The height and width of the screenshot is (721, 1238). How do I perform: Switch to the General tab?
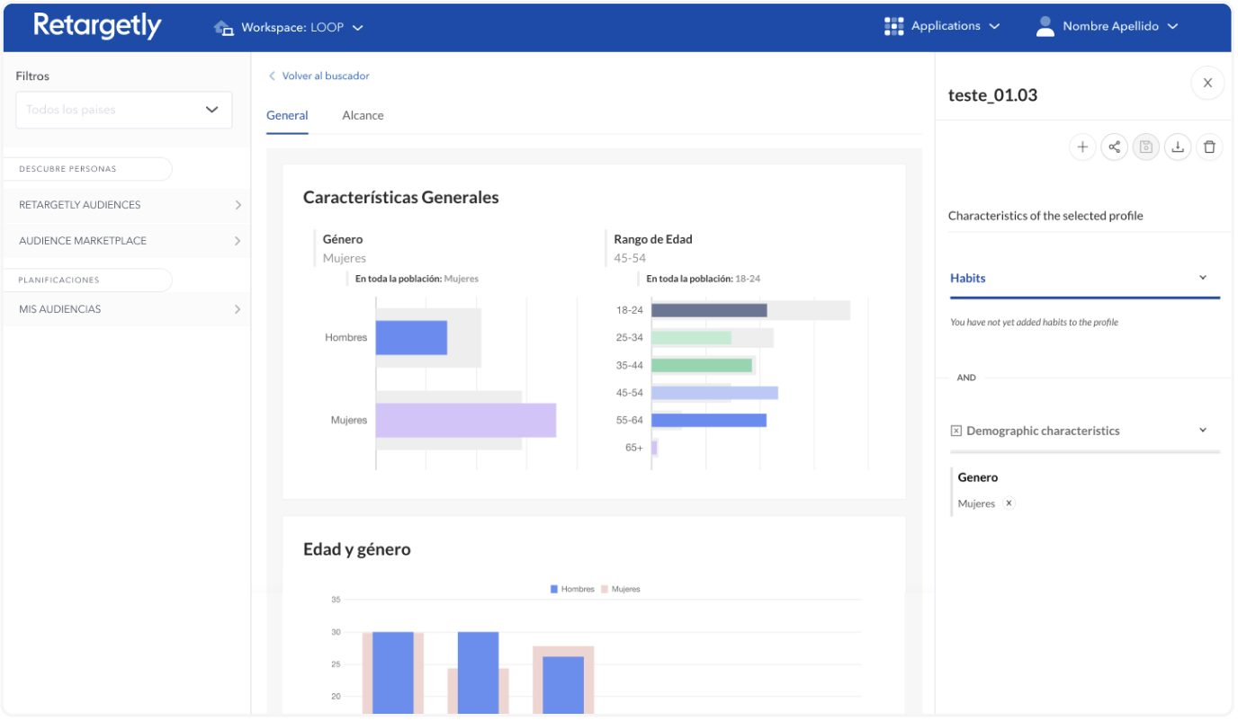[x=287, y=116]
